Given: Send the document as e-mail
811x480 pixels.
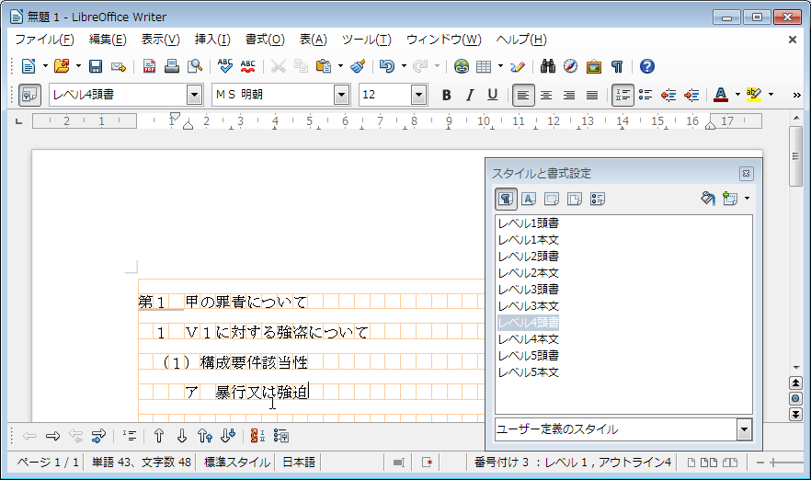Looking at the screenshot, I should pos(119,66).
